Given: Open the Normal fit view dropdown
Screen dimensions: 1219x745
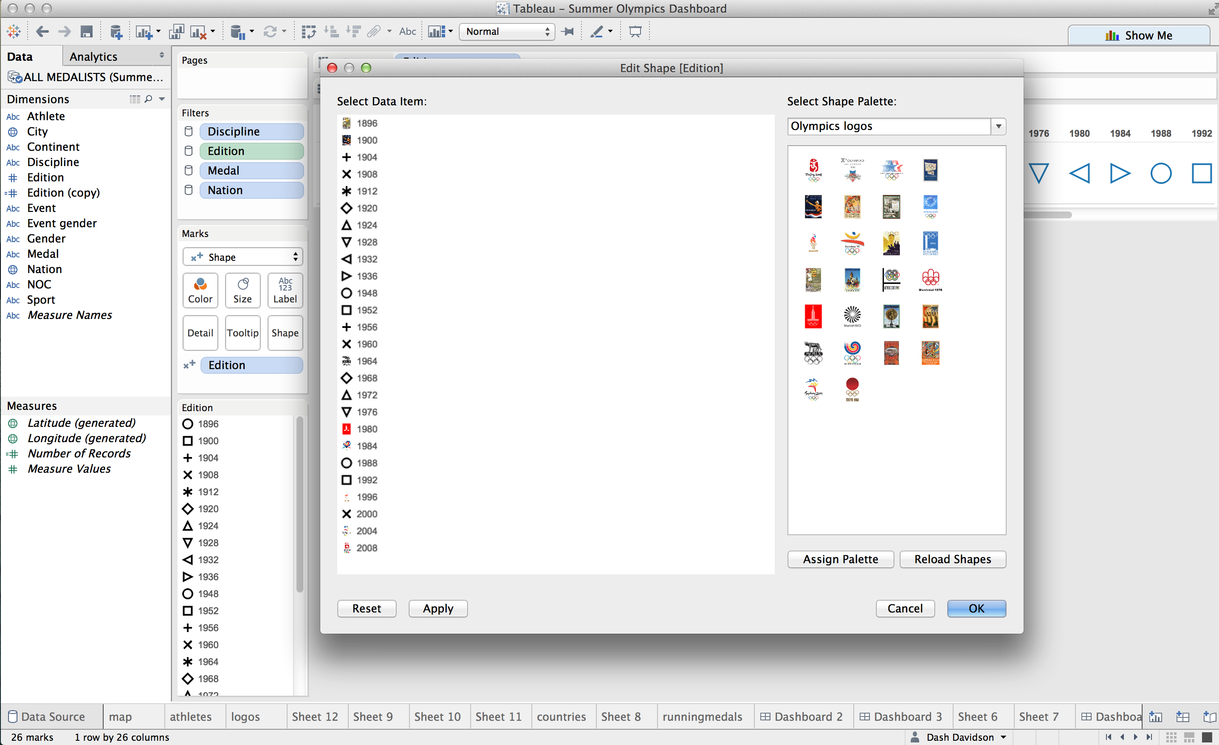Looking at the screenshot, I should pyautogui.click(x=507, y=32).
